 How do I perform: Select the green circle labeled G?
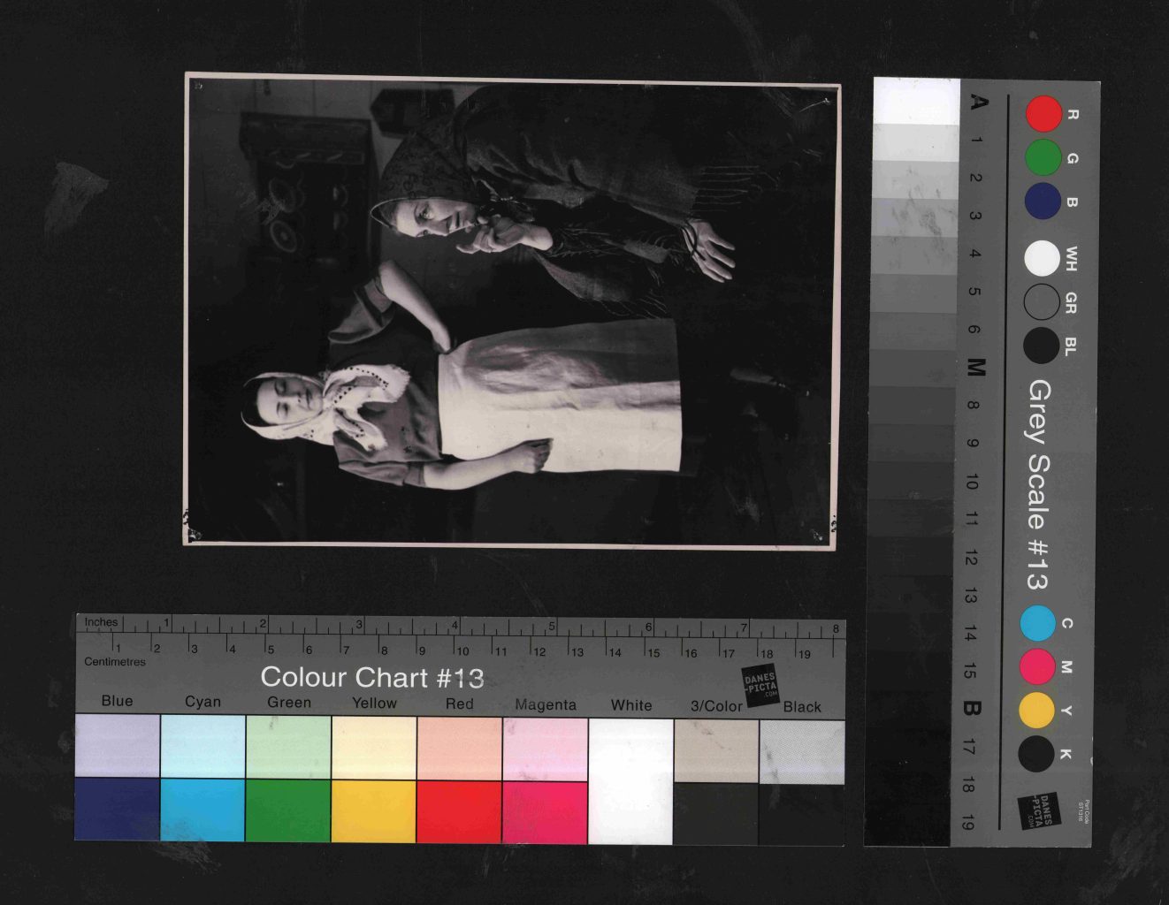(1043, 157)
